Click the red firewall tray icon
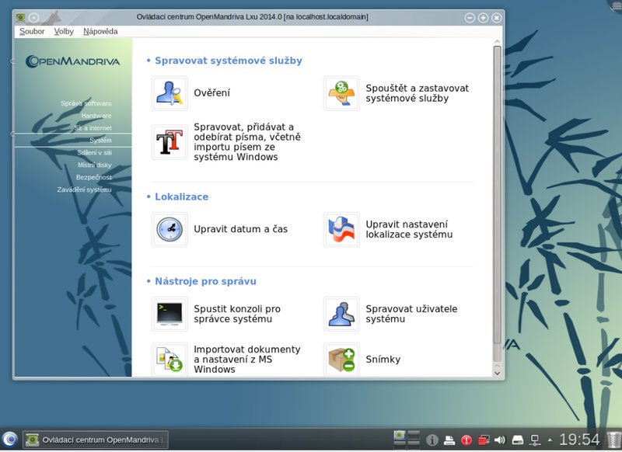The image size is (622, 452). coord(483,440)
